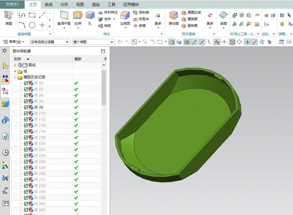Click the 合并 unite button
293x215 pixels.
[105, 19]
